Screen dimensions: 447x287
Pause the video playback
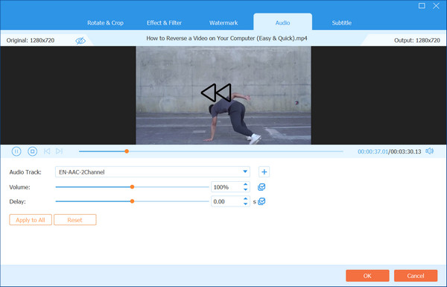[16, 151]
